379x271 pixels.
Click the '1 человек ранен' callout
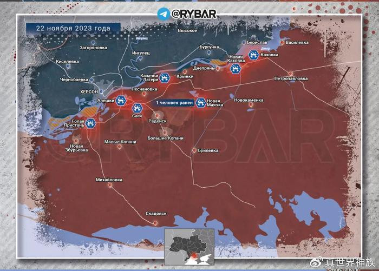pos(173,102)
